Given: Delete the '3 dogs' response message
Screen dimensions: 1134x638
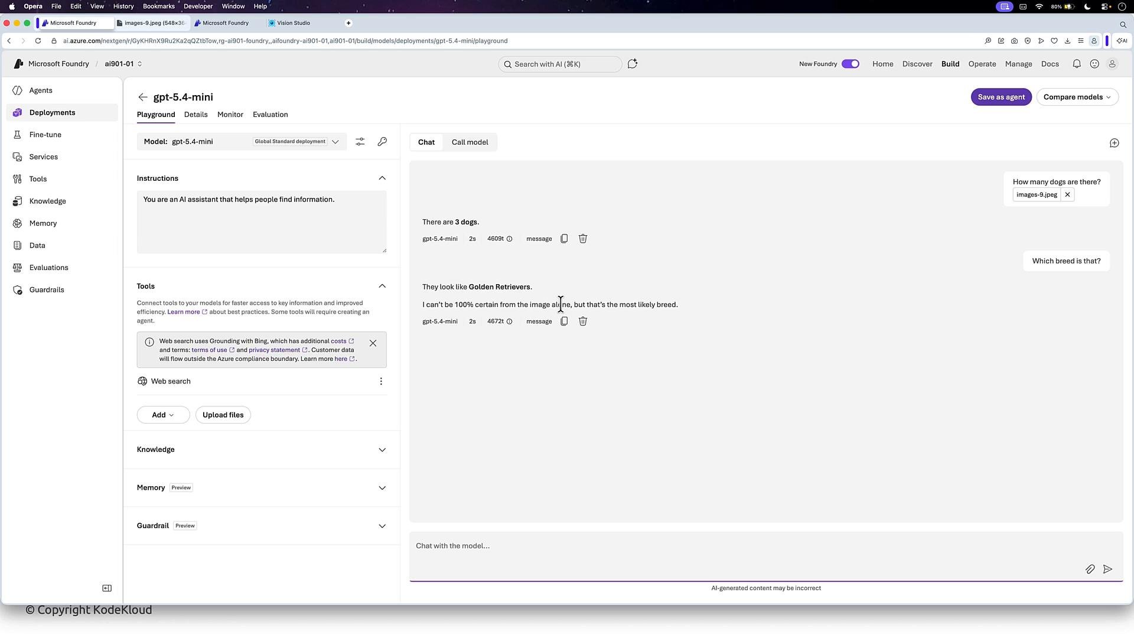Looking at the screenshot, I should (x=582, y=239).
